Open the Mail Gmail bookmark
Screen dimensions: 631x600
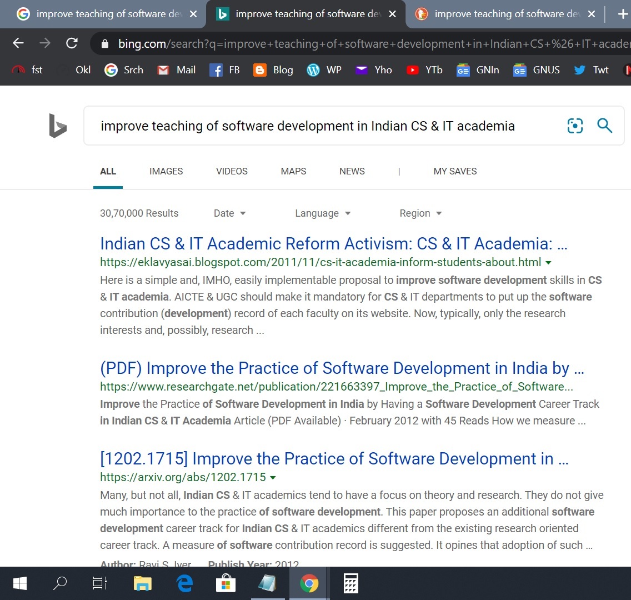176,70
